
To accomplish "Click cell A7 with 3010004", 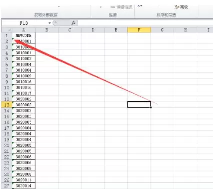I will (x=24, y=70).
